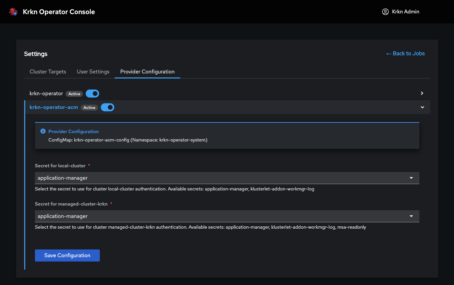Click the info icon beside Provider Configuration

(x=43, y=131)
